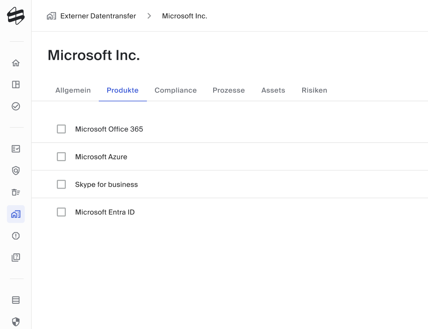The width and height of the screenshot is (428, 329).
Task: Open the circled checkmark tasks icon
Action: 16,106
